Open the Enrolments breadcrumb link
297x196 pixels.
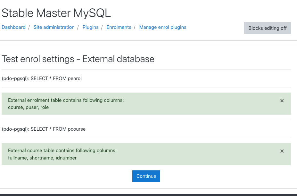click(119, 27)
